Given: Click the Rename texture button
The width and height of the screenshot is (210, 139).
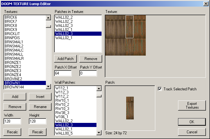Looking at the screenshot, I should pos(40,107).
